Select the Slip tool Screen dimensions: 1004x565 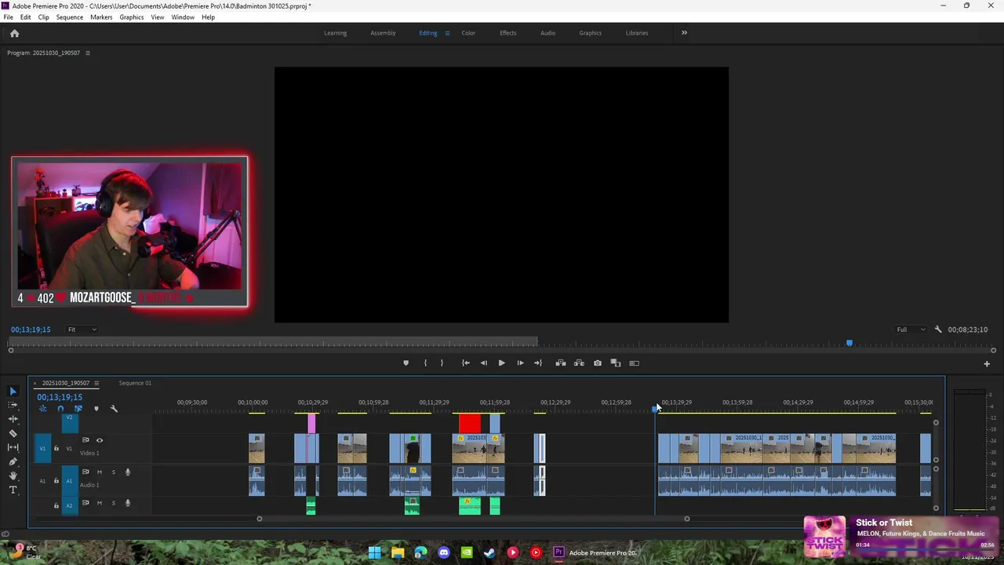tap(13, 447)
